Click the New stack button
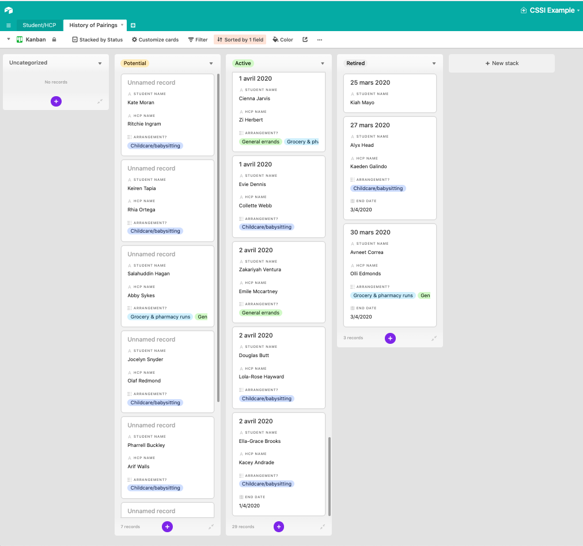The width and height of the screenshot is (583, 546). tap(501, 63)
